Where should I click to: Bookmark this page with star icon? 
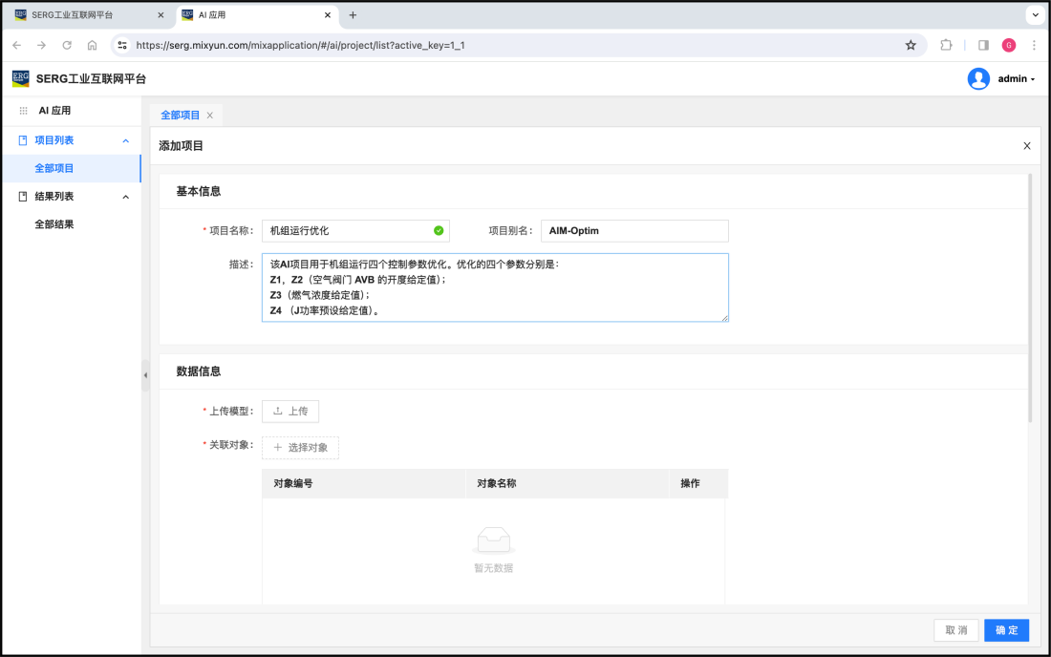point(911,45)
